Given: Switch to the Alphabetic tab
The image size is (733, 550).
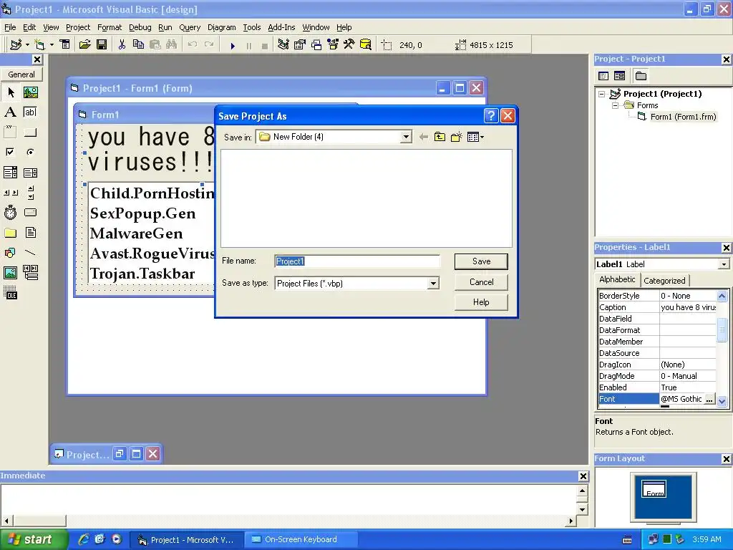Looking at the screenshot, I should [x=617, y=279].
